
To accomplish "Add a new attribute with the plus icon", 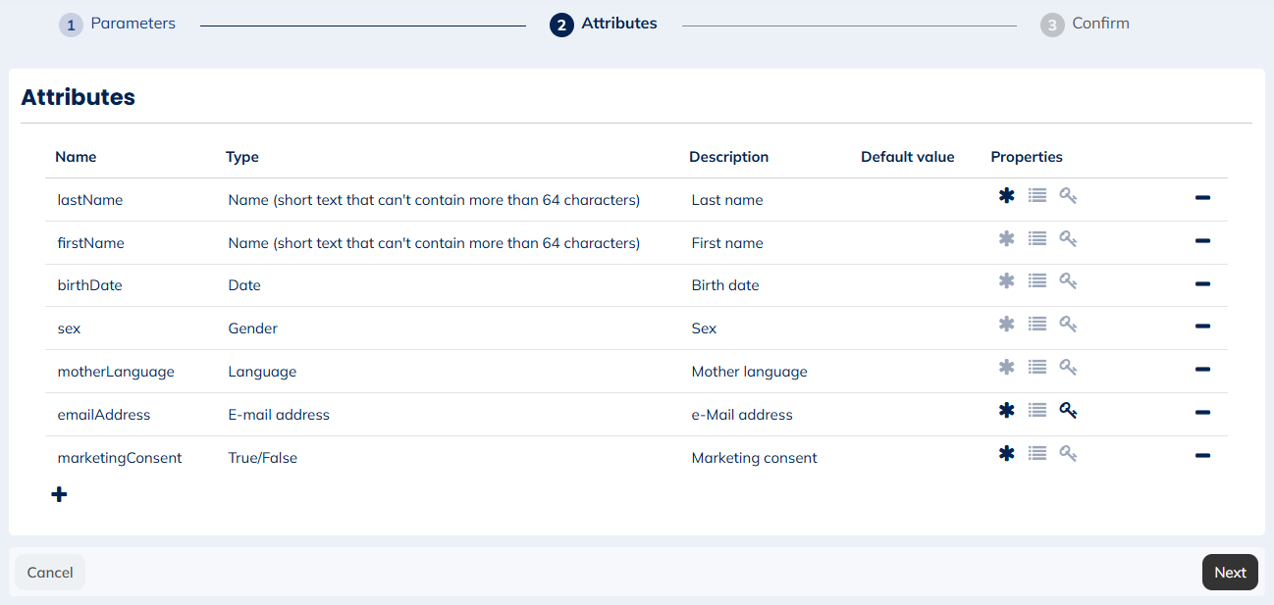I will coord(59,494).
